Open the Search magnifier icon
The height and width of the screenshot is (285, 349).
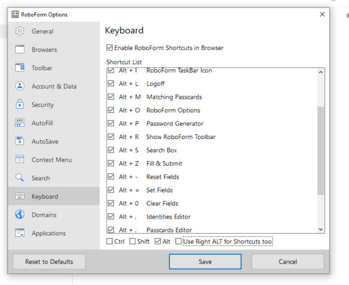coord(20,178)
